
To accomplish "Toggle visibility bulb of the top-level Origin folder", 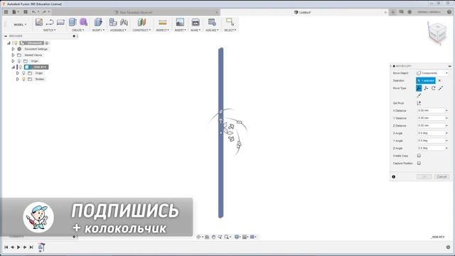I will (19, 61).
